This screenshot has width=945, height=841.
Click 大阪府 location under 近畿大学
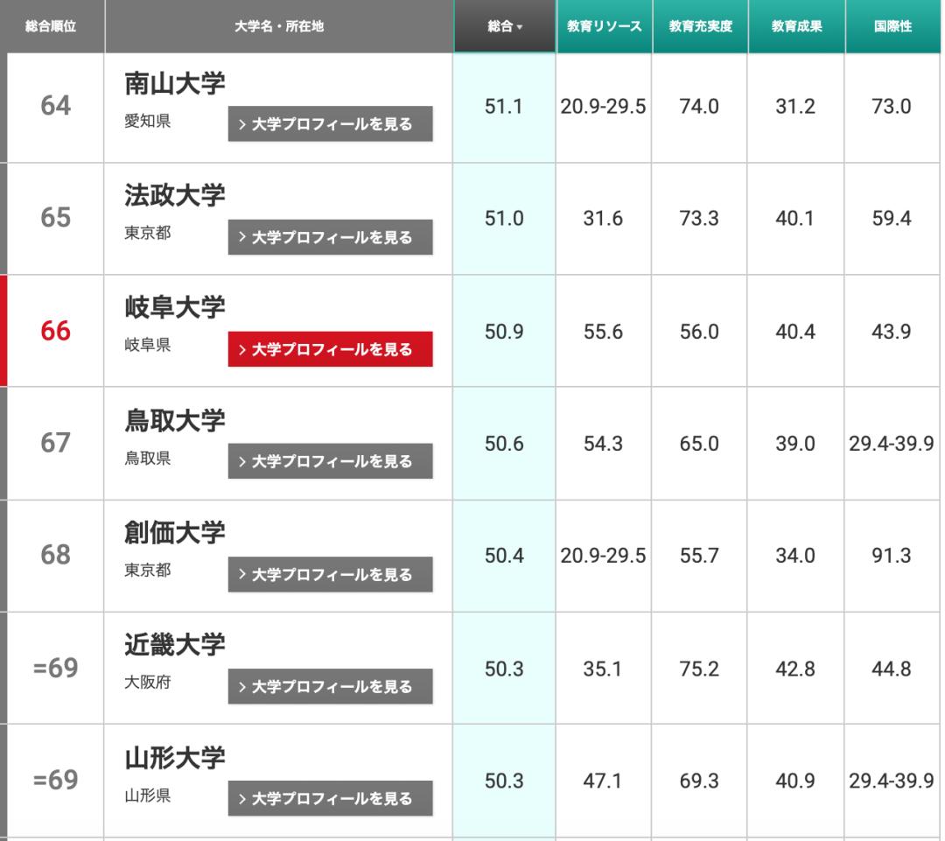tap(148, 683)
